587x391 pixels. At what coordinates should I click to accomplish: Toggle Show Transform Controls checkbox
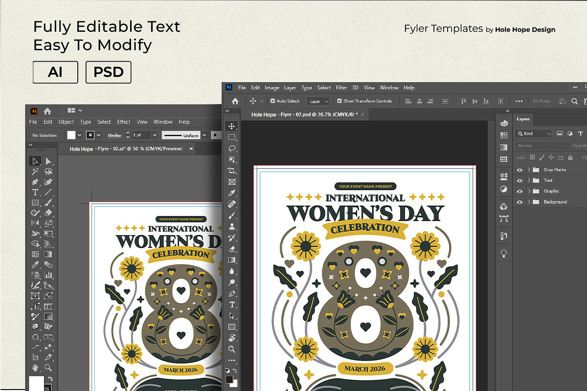339,101
